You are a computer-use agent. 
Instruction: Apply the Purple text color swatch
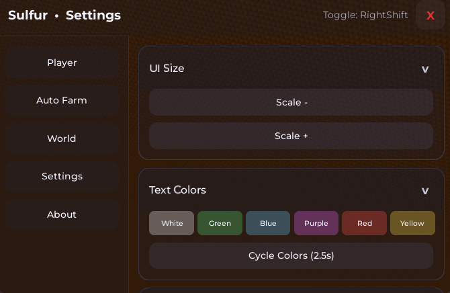(316, 223)
